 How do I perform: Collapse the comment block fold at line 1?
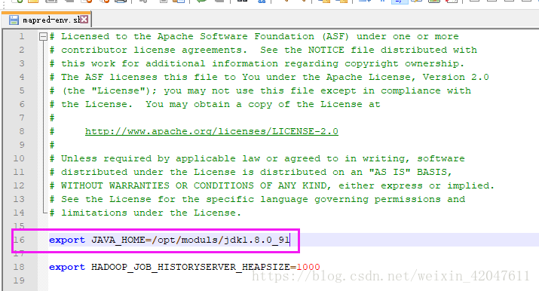click(43, 36)
